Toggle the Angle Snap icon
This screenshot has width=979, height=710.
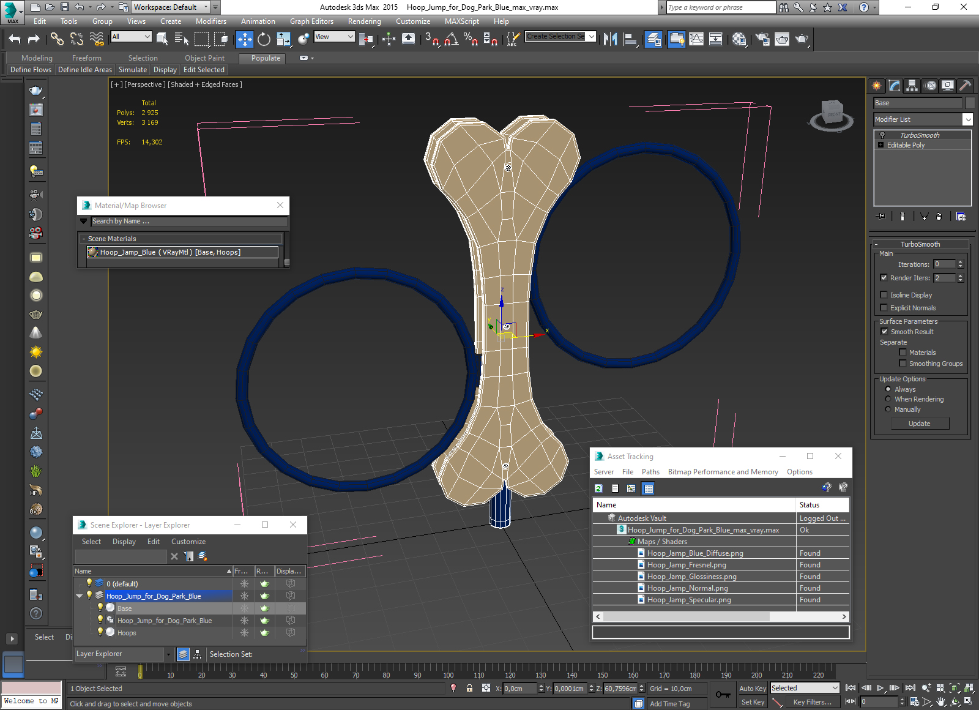click(x=451, y=39)
